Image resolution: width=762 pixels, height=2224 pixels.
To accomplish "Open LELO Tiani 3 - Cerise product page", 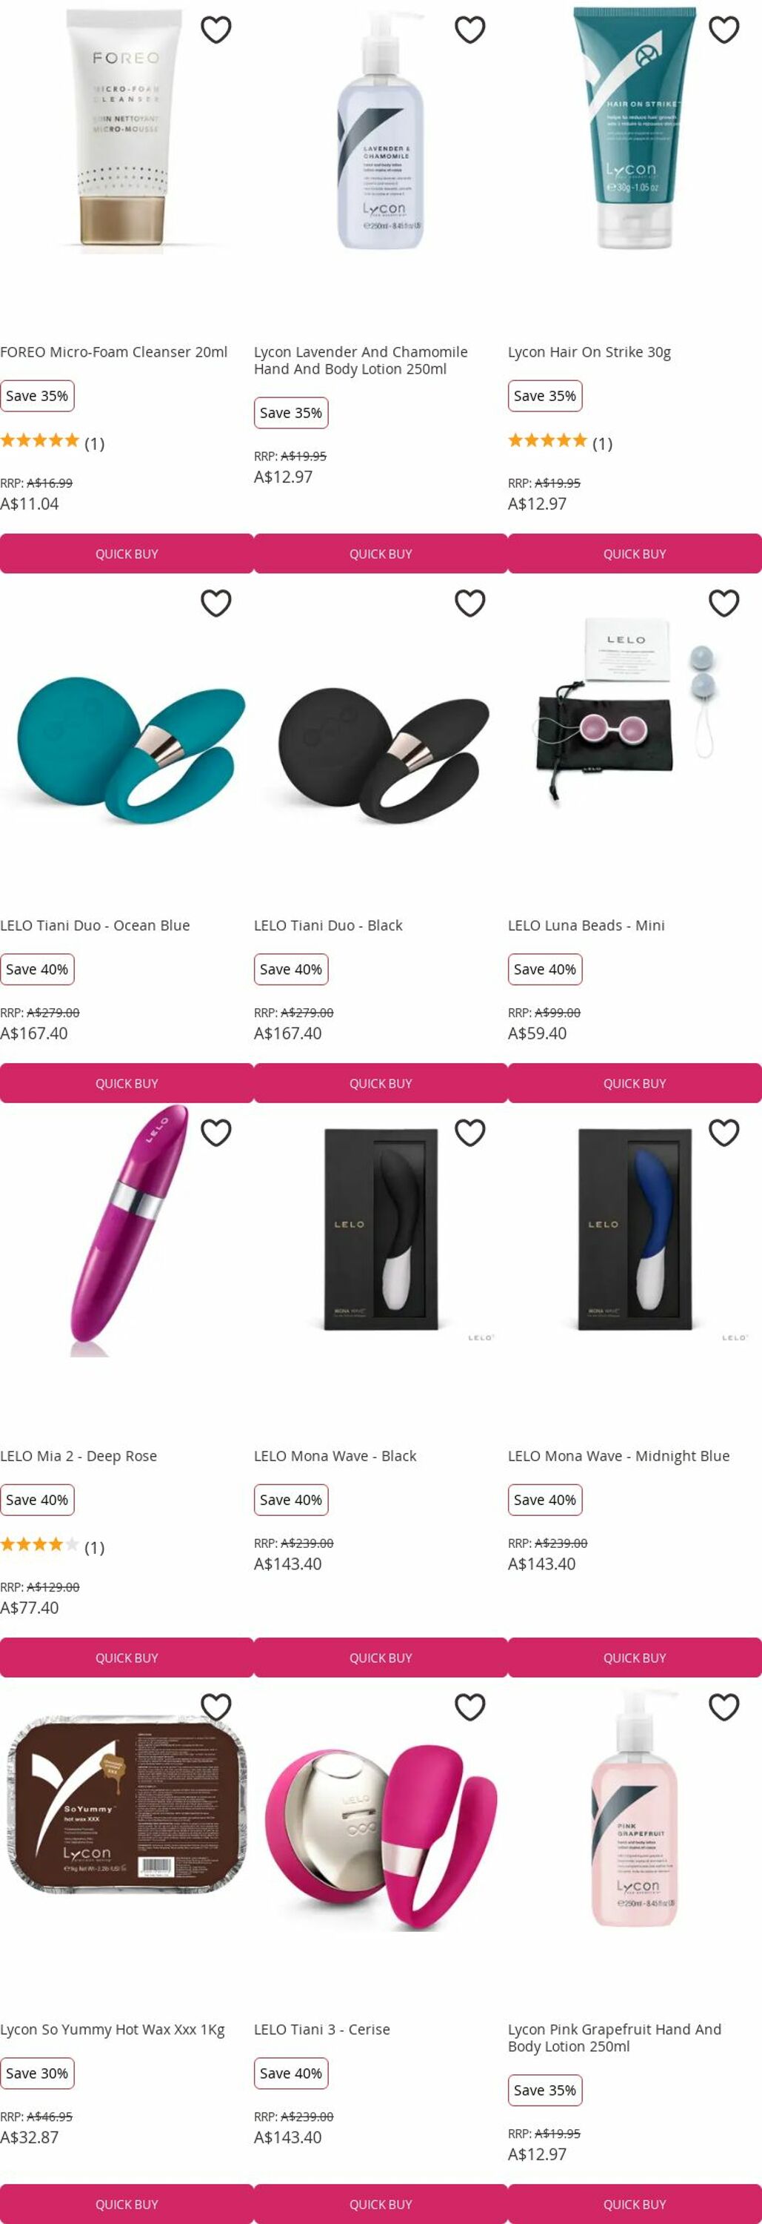I will [x=321, y=2029].
